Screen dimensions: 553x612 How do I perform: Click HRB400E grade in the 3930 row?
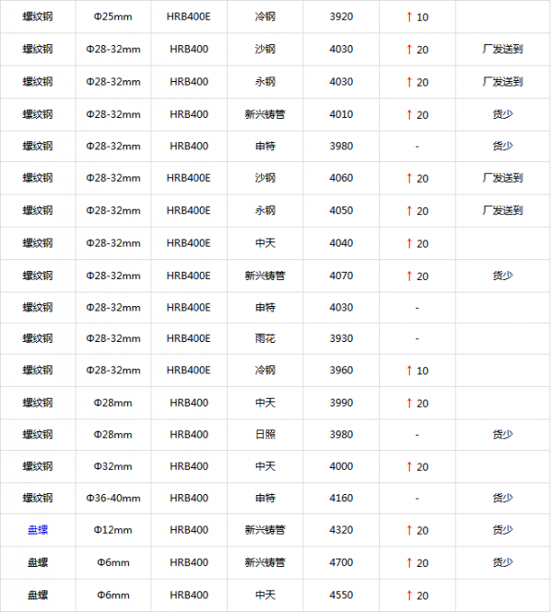point(189,338)
